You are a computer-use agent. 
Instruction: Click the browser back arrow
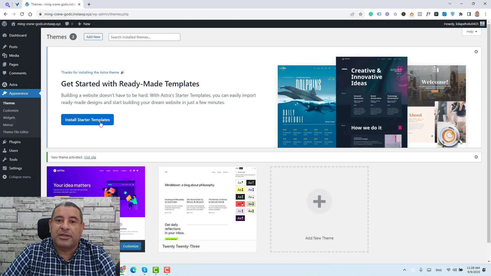[x=6, y=14]
